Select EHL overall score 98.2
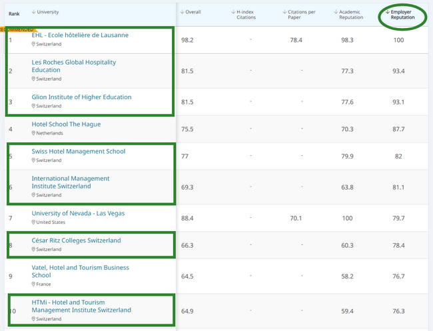The image size is (433, 331). (187, 40)
